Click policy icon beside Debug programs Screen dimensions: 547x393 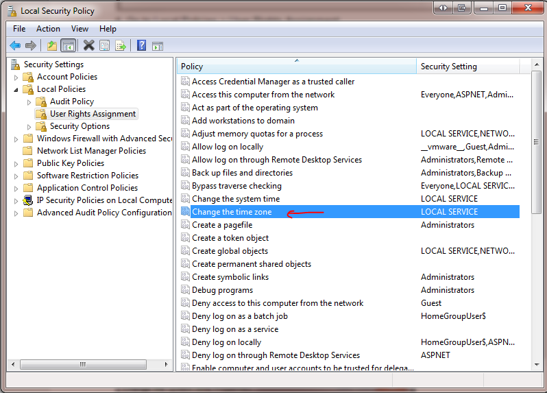pos(185,290)
